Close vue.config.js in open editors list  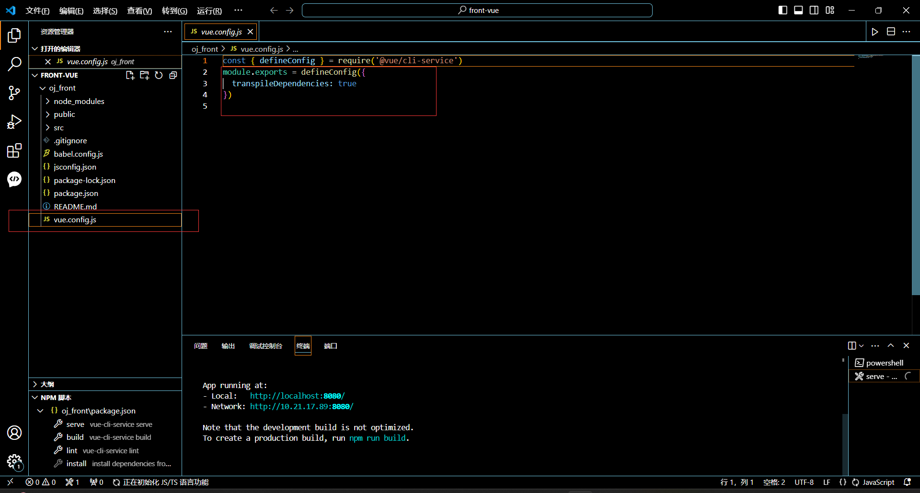pos(48,62)
